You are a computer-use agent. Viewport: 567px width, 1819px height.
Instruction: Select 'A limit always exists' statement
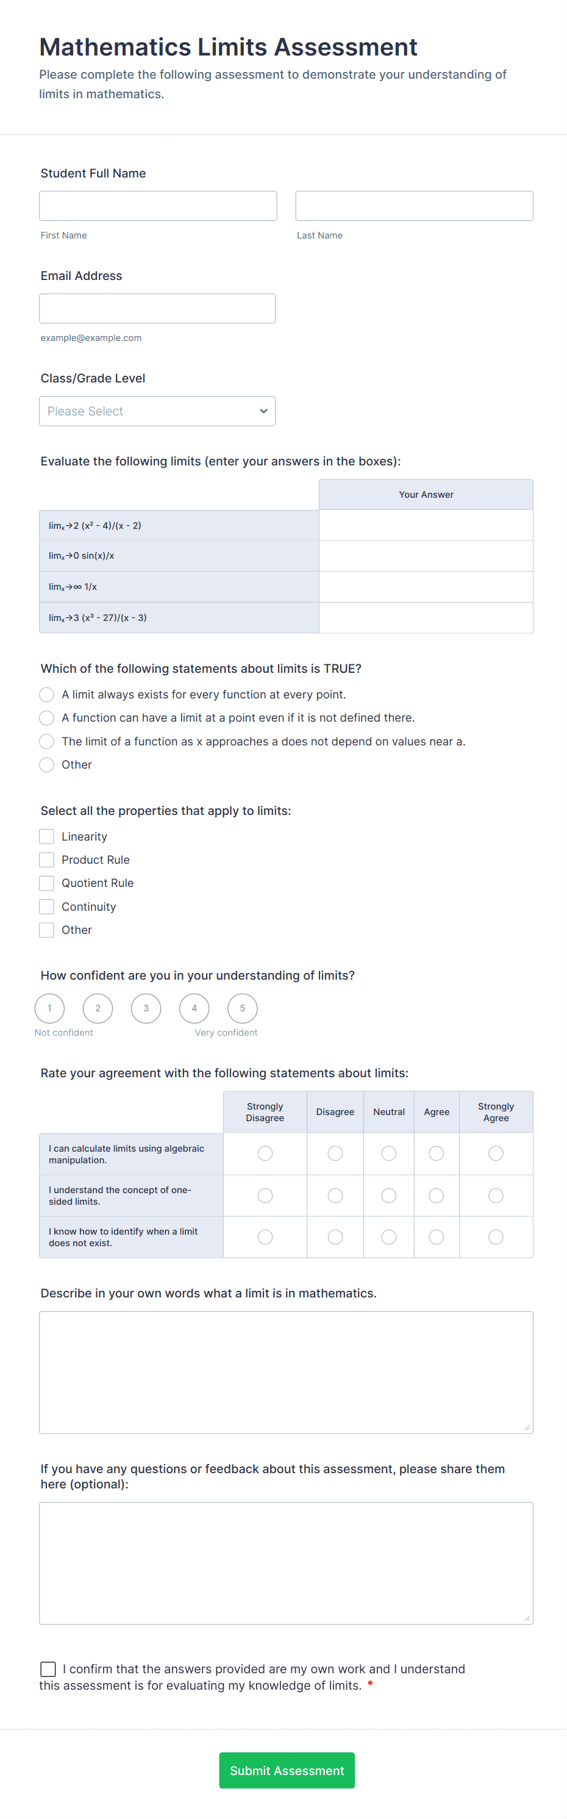(46, 694)
